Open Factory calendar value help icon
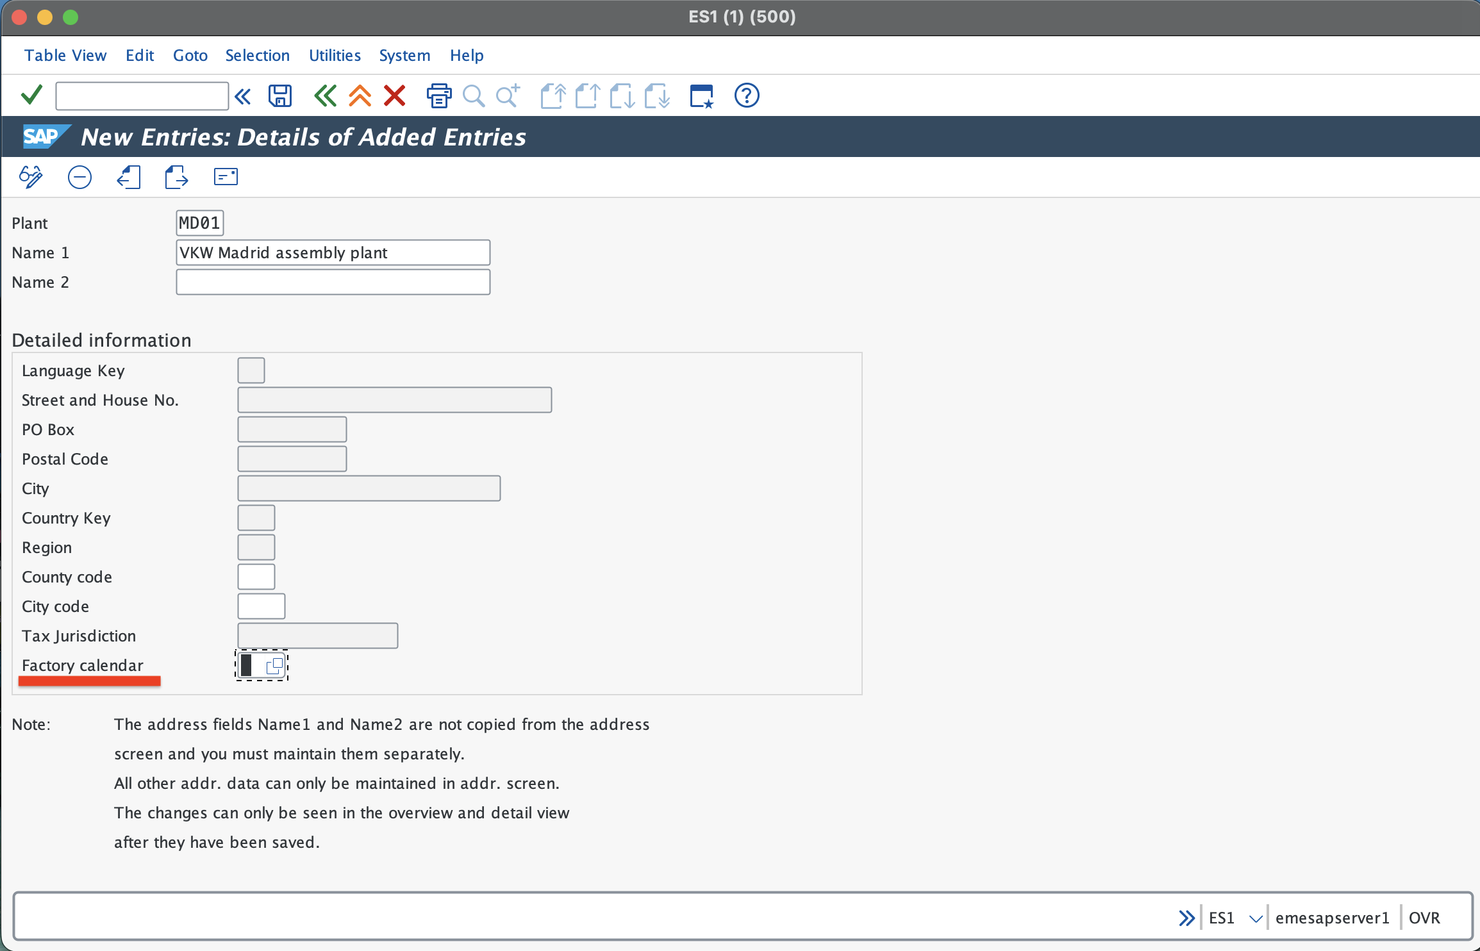1480x951 pixels. [x=274, y=665]
